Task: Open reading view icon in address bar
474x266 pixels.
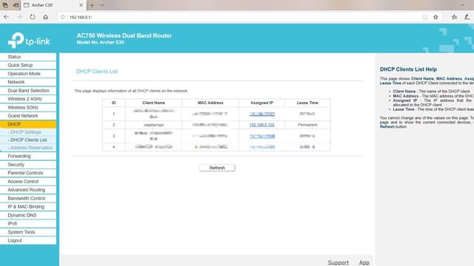Action: [x=425, y=17]
